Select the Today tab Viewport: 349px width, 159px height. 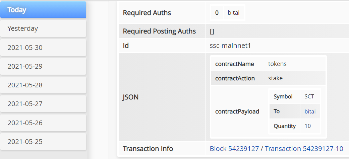(x=43, y=10)
